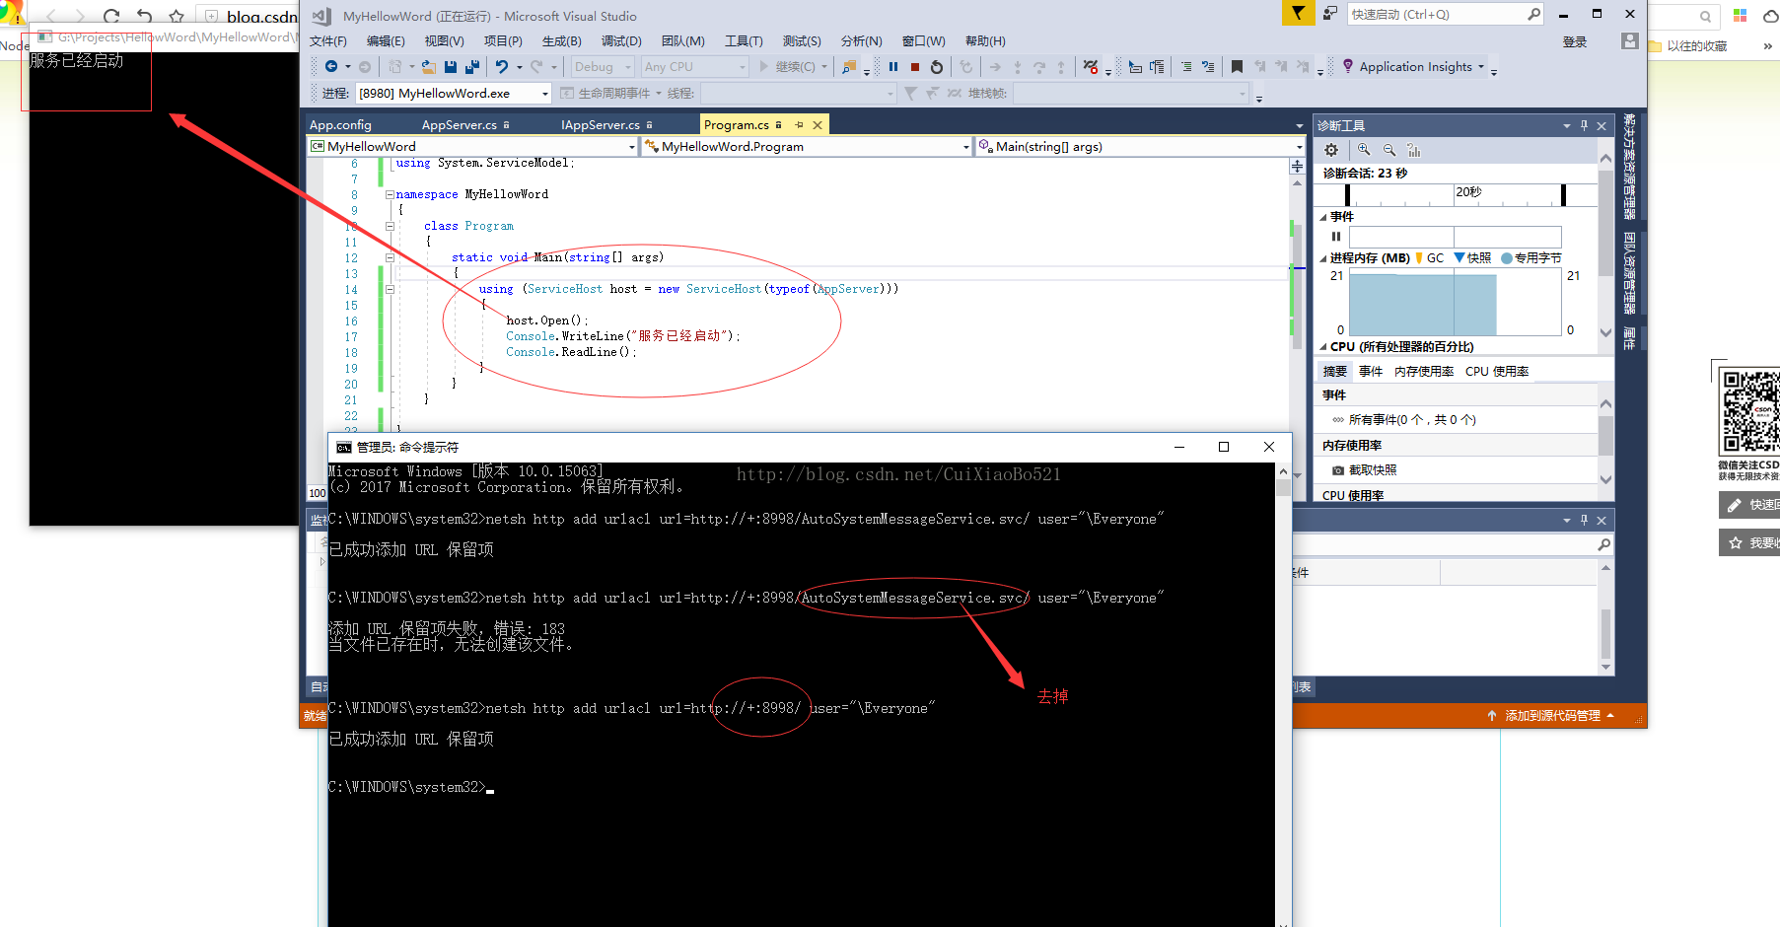
Task: Open the Main(string[] args) member dropdown
Action: (1299, 146)
